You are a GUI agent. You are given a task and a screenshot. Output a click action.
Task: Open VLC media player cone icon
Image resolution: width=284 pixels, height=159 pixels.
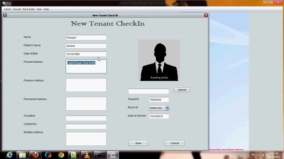87,155
